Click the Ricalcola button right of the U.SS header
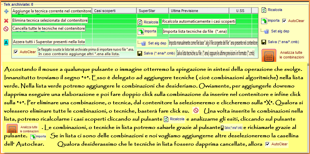Viewport: 310px width, 154px height. (272, 10)
